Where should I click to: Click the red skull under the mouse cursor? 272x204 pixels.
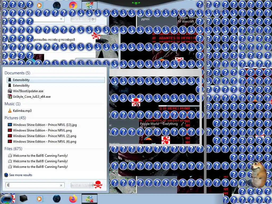(x=136, y=102)
